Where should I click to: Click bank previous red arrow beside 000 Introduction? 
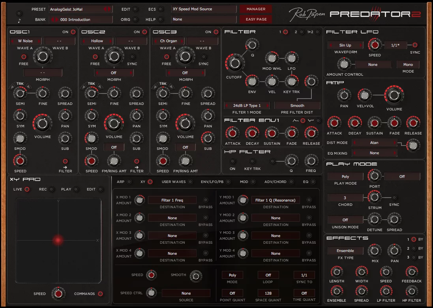(53, 20)
